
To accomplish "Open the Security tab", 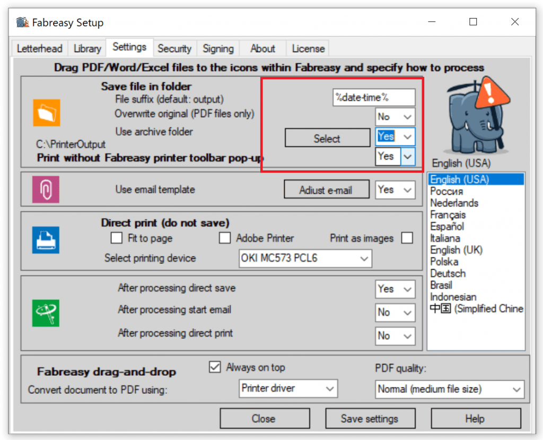I will point(174,48).
